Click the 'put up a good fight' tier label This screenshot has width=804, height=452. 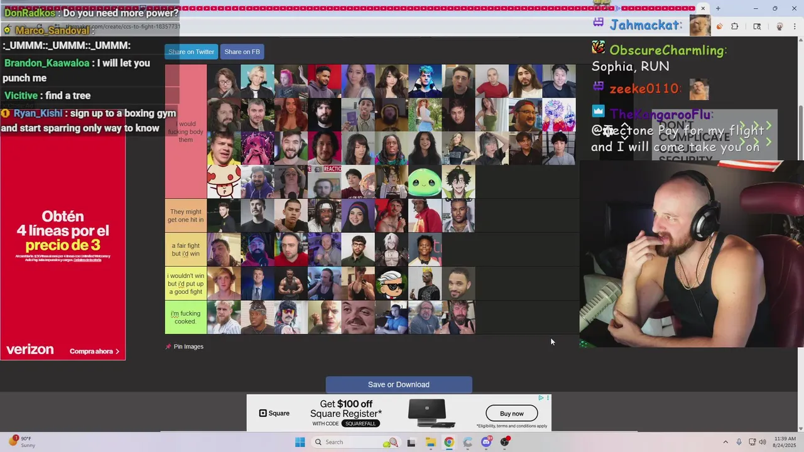[x=186, y=284]
